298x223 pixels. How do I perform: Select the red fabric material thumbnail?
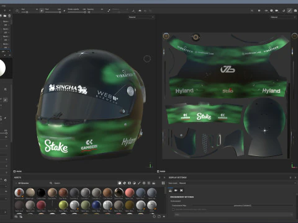coord(41,205)
